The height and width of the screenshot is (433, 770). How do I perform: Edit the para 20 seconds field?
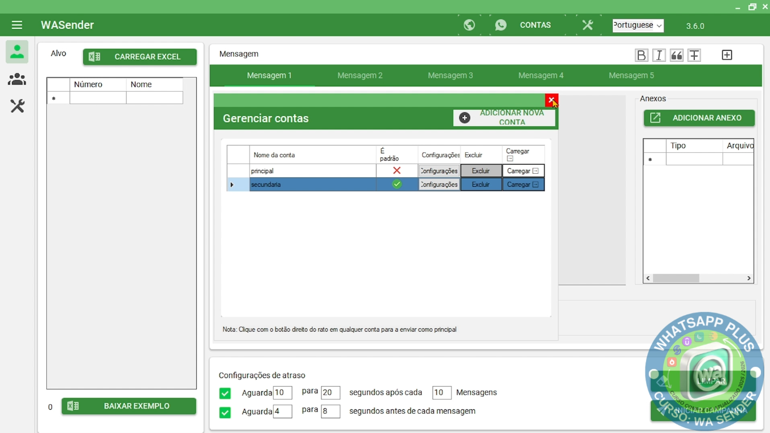click(x=330, y=393)
